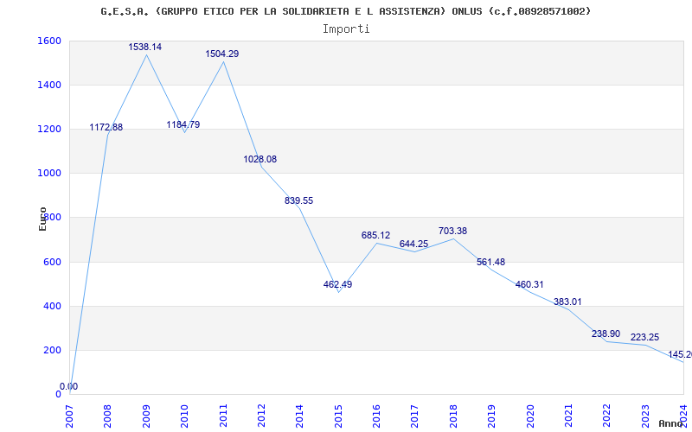Viewport: 692px width, 432px height.
Task: Click the 0.00 data label at 2007
Action: pyautogui.click(x=69, y=386)
